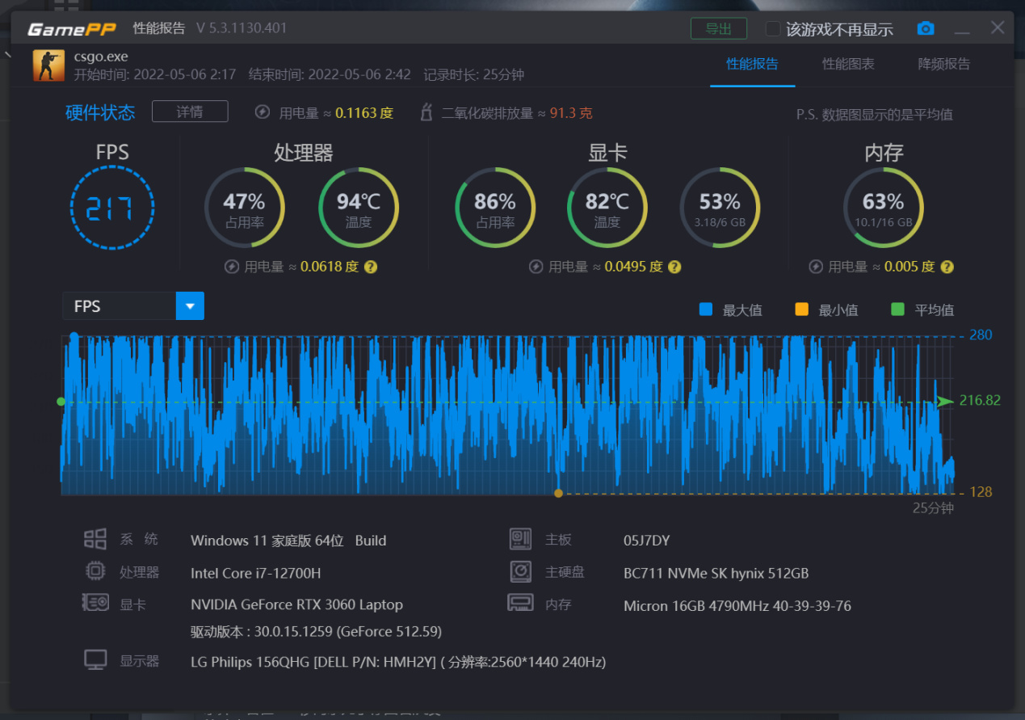1025x720 pixels.
Task: Click the 显示器 monitor icon
Action: point(95,659)
